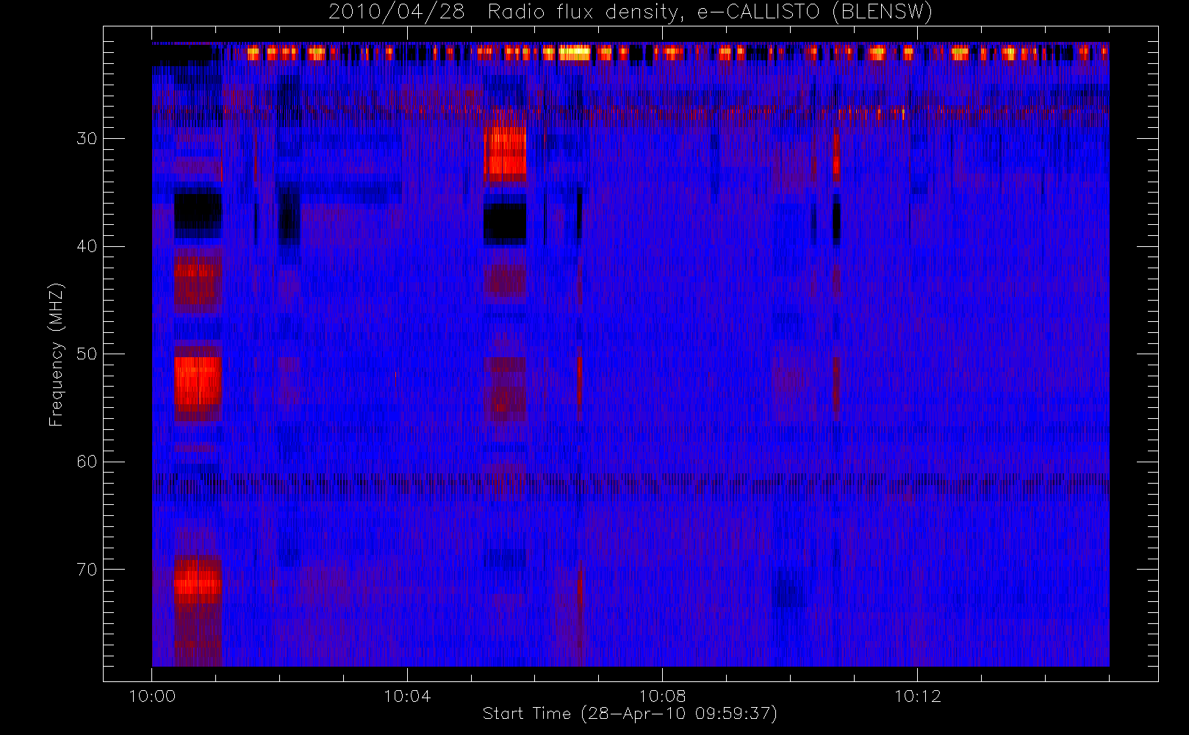The image size is (1189, 735).
Task: Click the 40 MHz frequency tick label
Action: click(87, 246)
